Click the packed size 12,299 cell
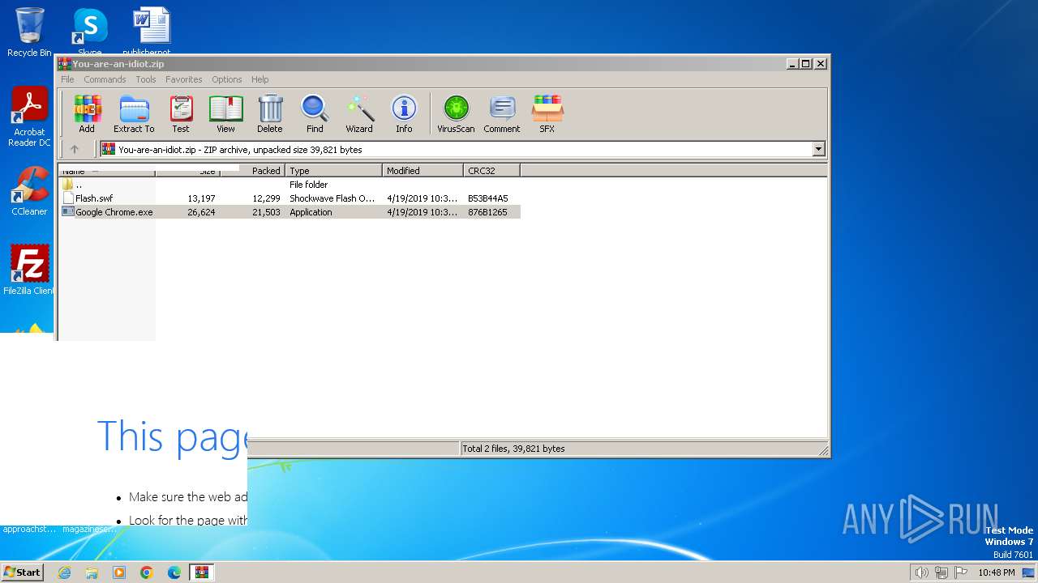This screenshot has height=583, width=1038. tap(266, 198)
